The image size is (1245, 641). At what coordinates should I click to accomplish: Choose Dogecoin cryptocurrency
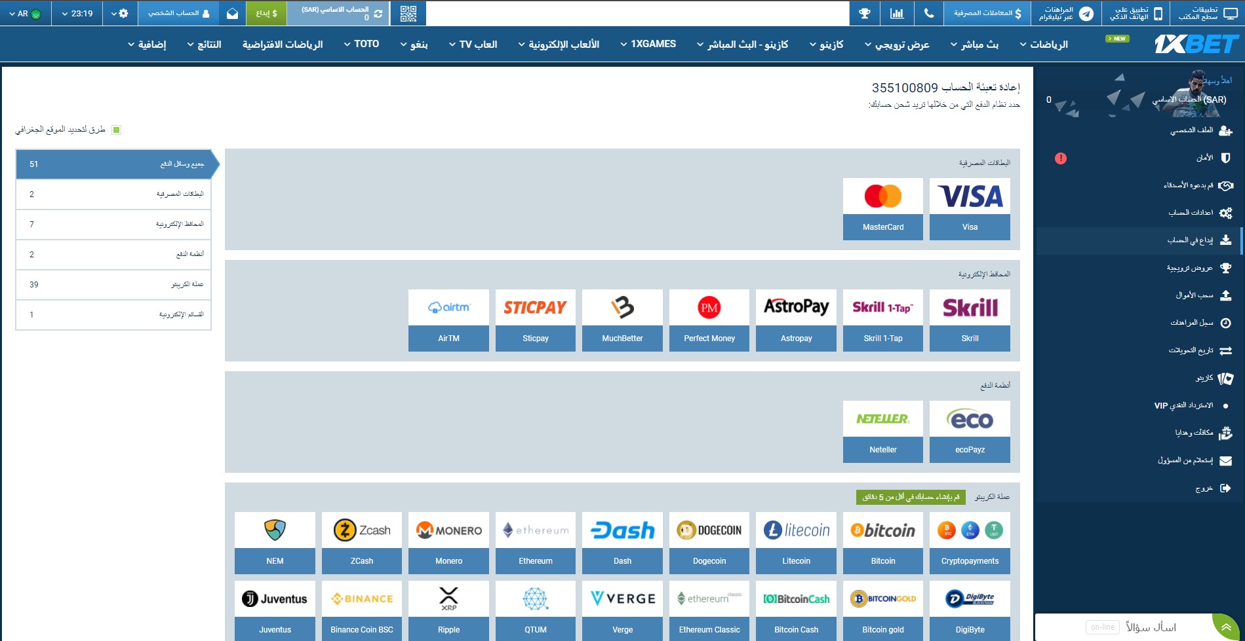click(709, 543)
